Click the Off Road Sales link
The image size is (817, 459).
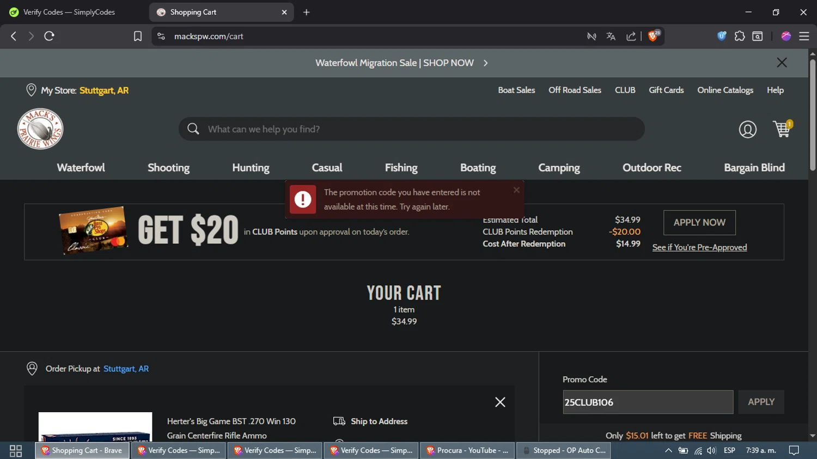pos(575,90)
